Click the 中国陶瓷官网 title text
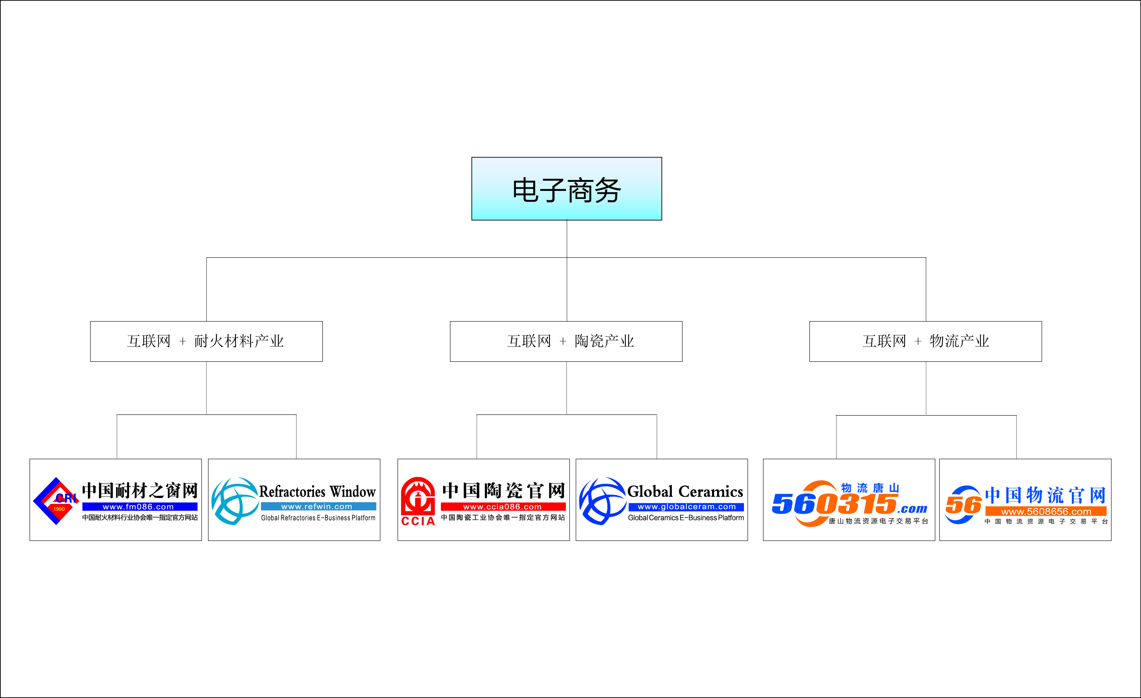 (503, 490)
